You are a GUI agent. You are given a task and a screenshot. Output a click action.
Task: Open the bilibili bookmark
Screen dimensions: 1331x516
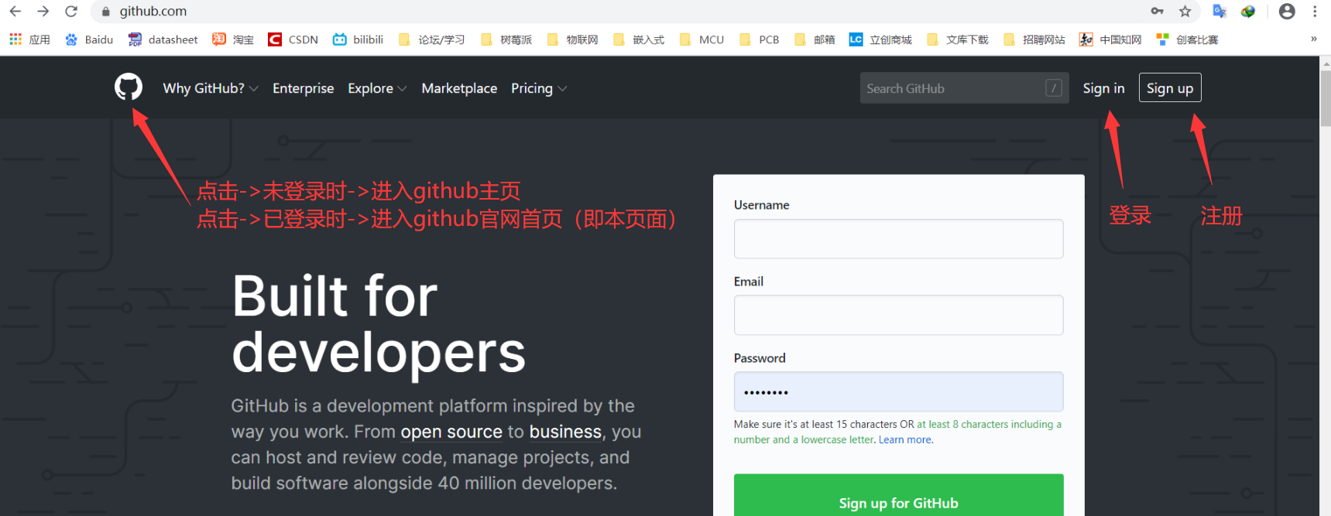358,39
